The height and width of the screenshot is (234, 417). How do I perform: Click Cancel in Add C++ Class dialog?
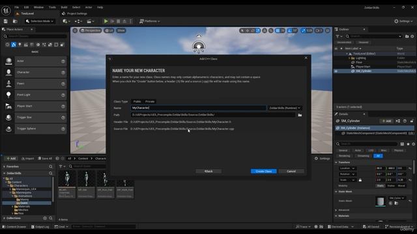tap(291, 171)
